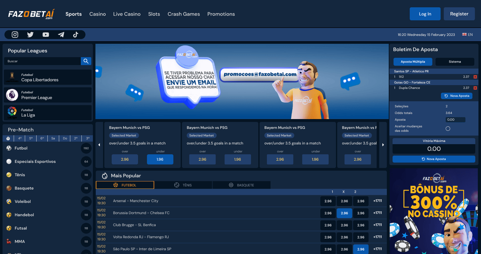
Task: Toggle Aceitar mudanças das odds option
Action: click(448, 129)
